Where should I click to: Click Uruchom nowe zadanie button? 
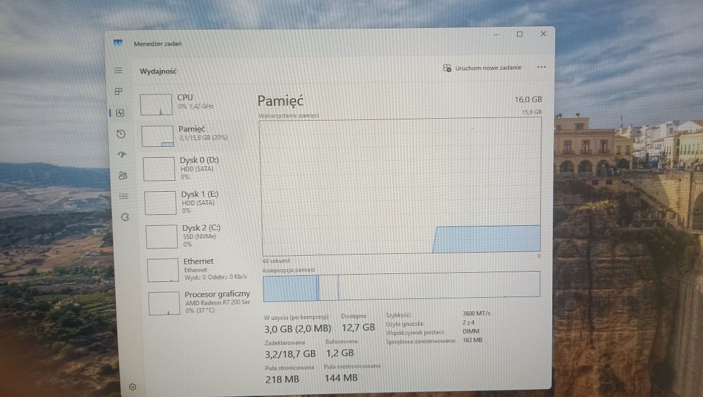tap(482, 68)
